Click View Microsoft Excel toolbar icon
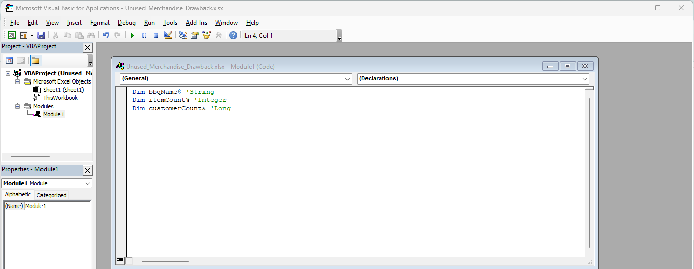The image size is (694, 269). 11,35
